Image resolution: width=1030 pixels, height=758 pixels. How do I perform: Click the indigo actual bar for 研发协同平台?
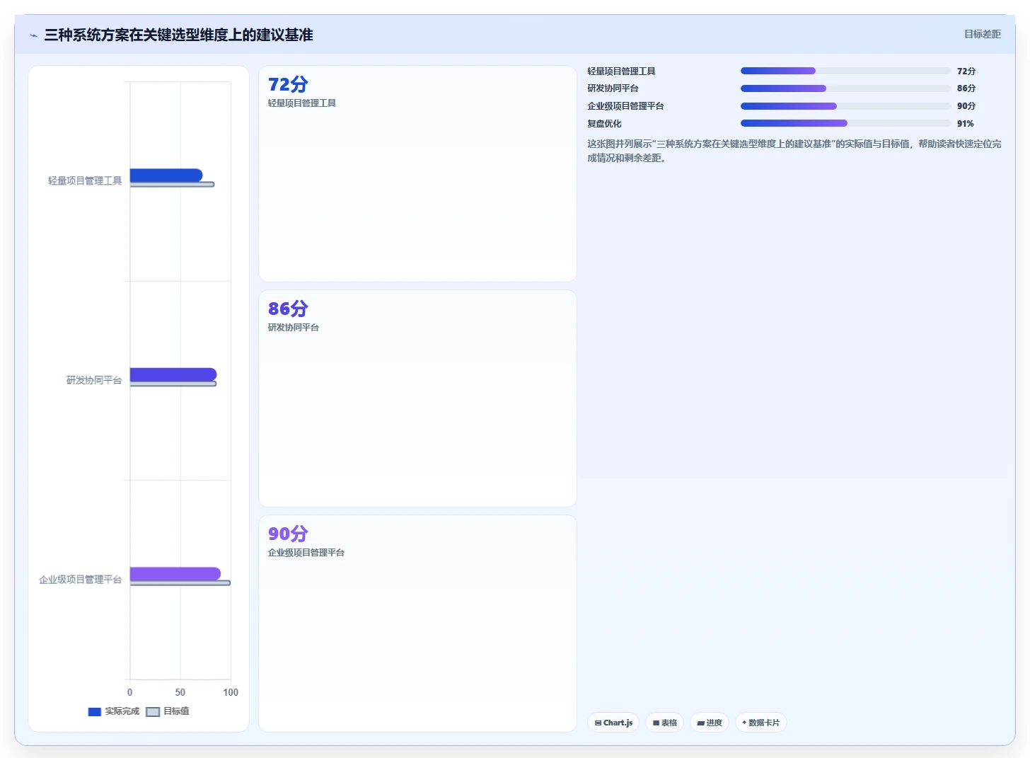(173, 374)
